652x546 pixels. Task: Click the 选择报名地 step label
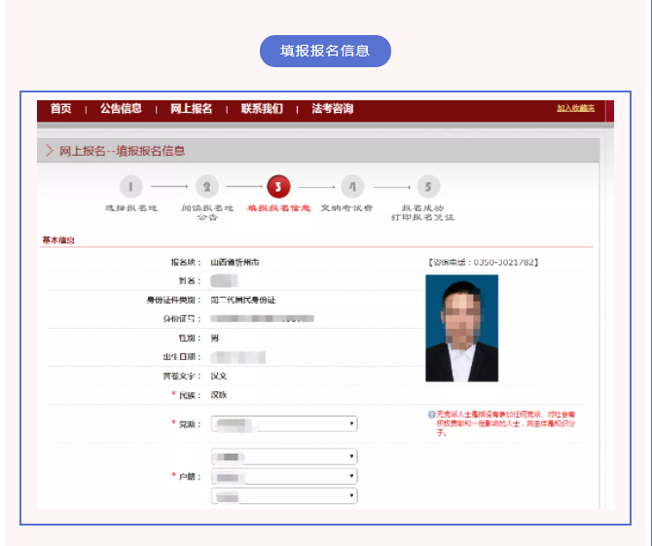click(131, 208)
